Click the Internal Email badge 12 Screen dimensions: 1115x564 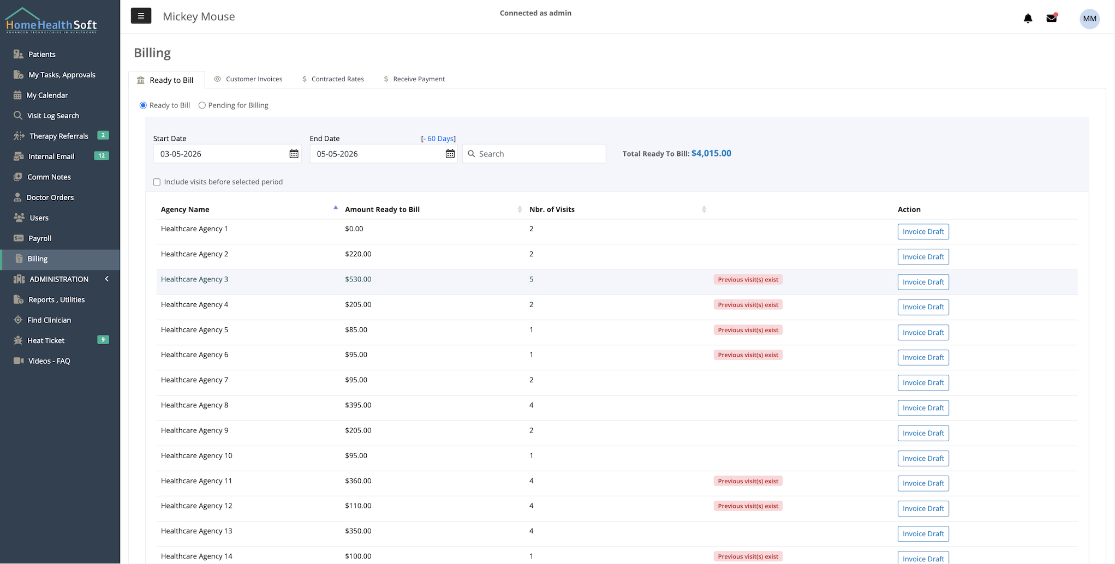tap(102, 156)
